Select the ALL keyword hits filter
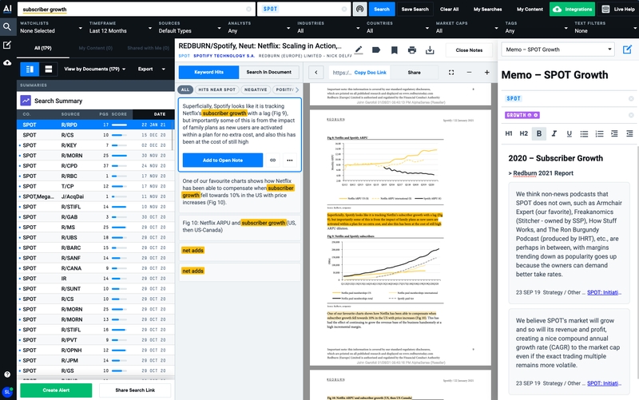Viewport: 639px width, 400px height. point(185,89)
